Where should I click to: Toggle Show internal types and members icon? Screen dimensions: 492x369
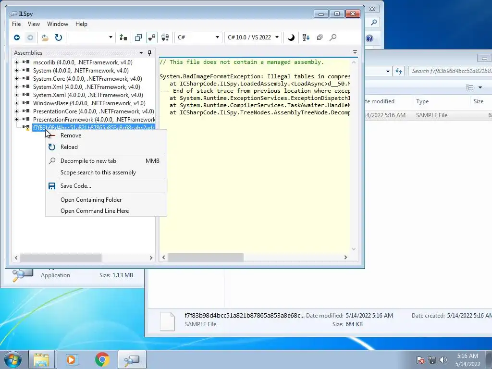[151, 37]
